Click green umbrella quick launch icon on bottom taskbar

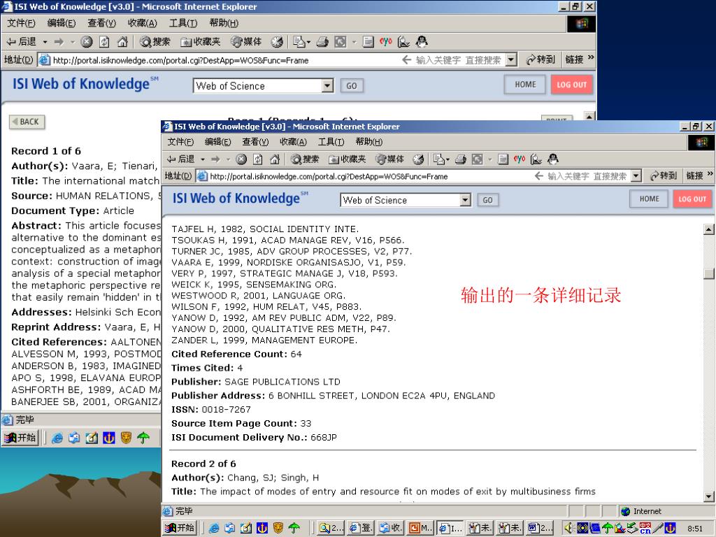[294, 529]
